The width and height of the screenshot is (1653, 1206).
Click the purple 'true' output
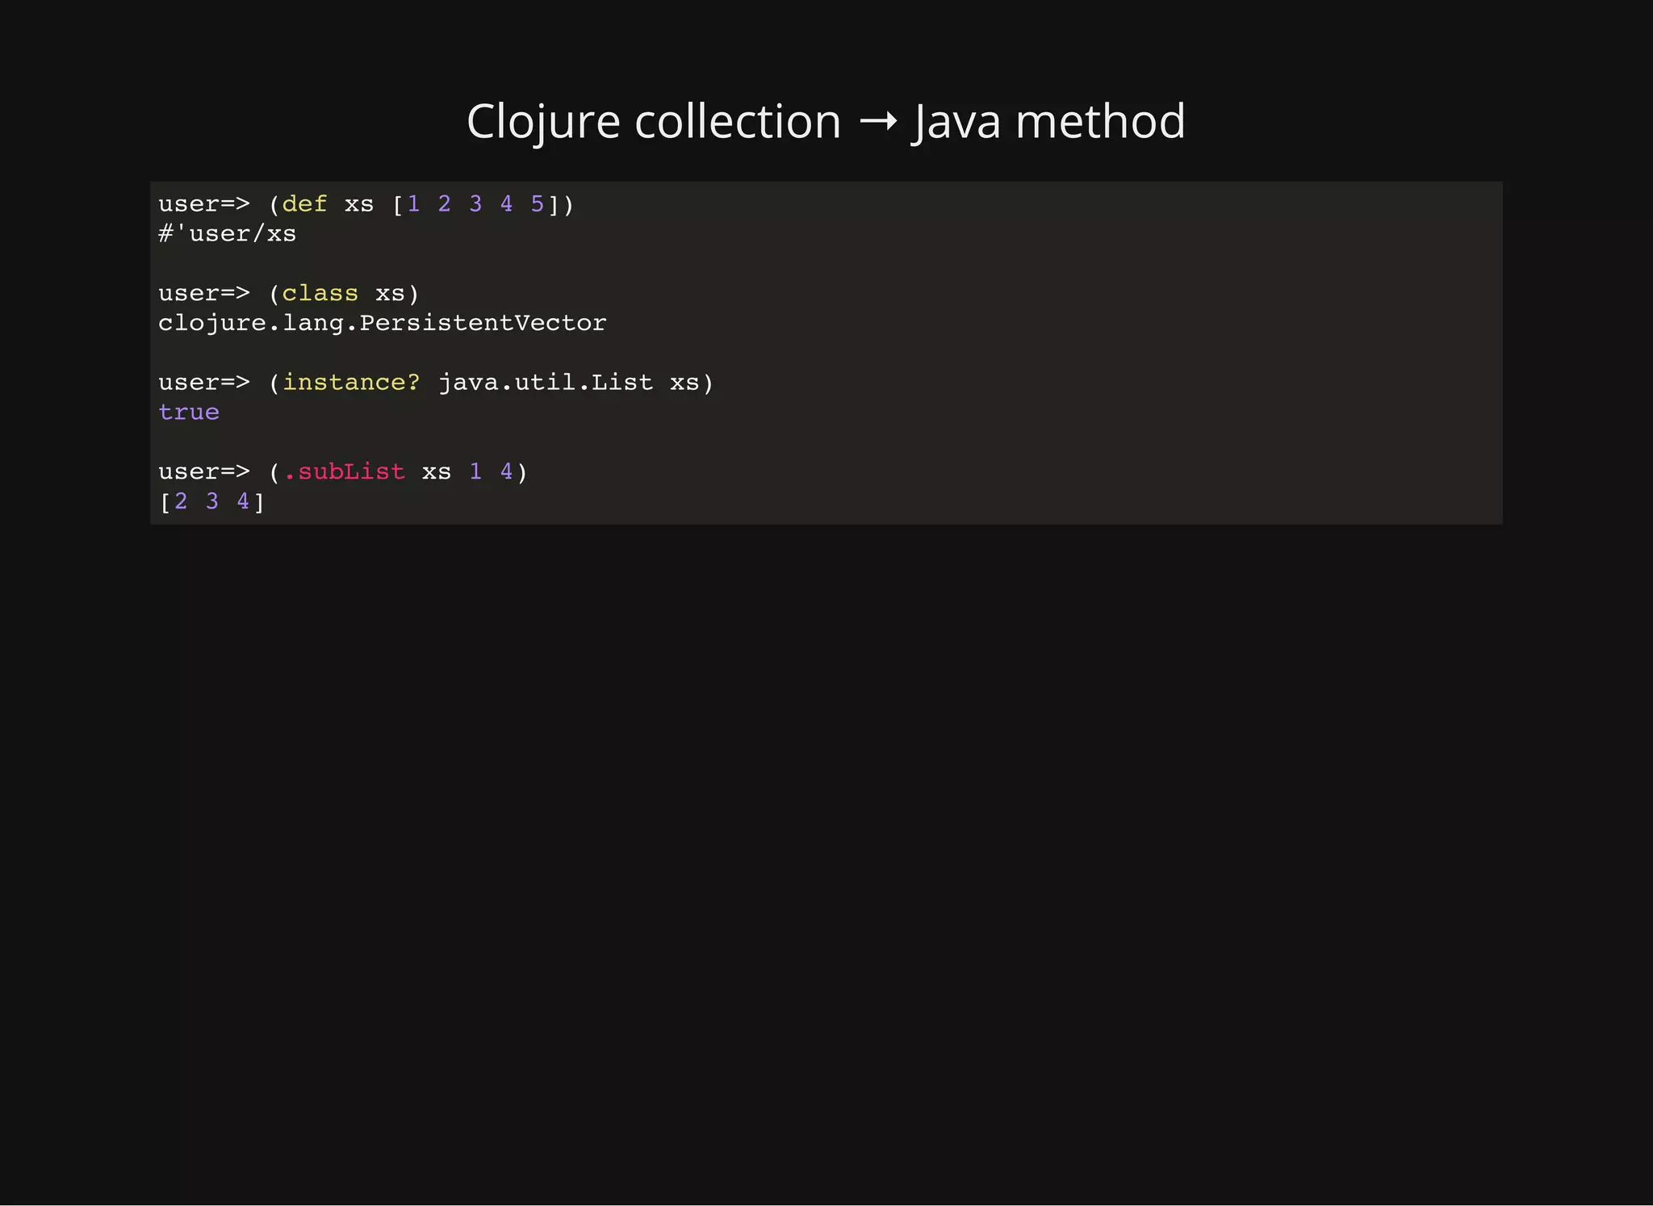(189, 412)
